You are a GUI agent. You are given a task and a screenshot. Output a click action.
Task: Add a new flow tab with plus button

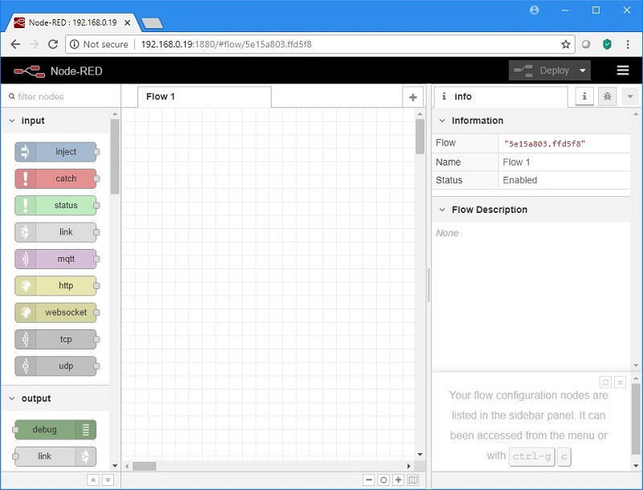click(413, 97)
